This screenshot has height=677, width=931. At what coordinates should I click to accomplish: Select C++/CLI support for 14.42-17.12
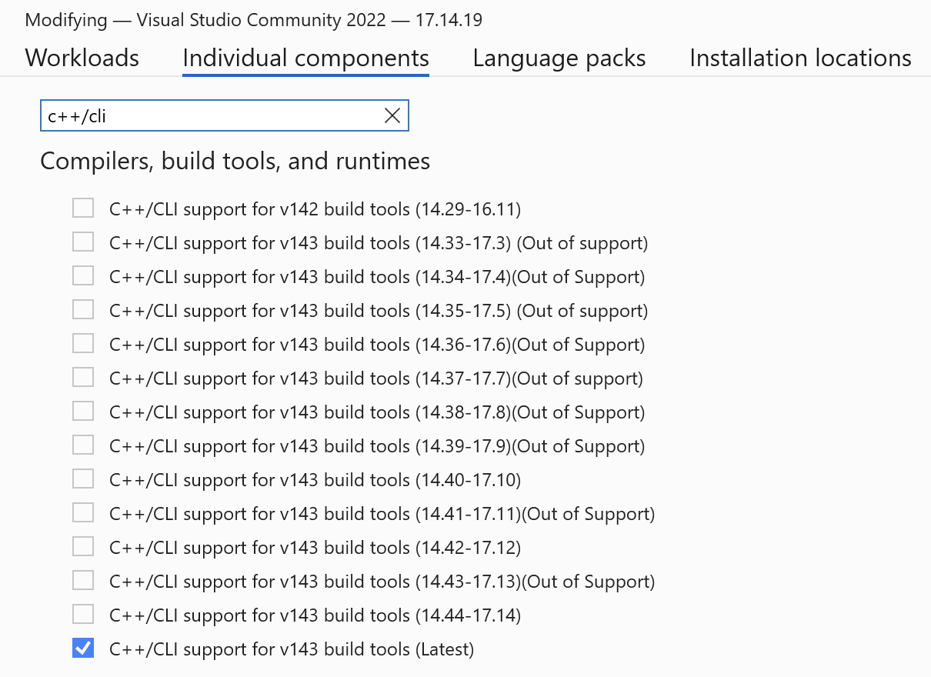click(83, 545)
